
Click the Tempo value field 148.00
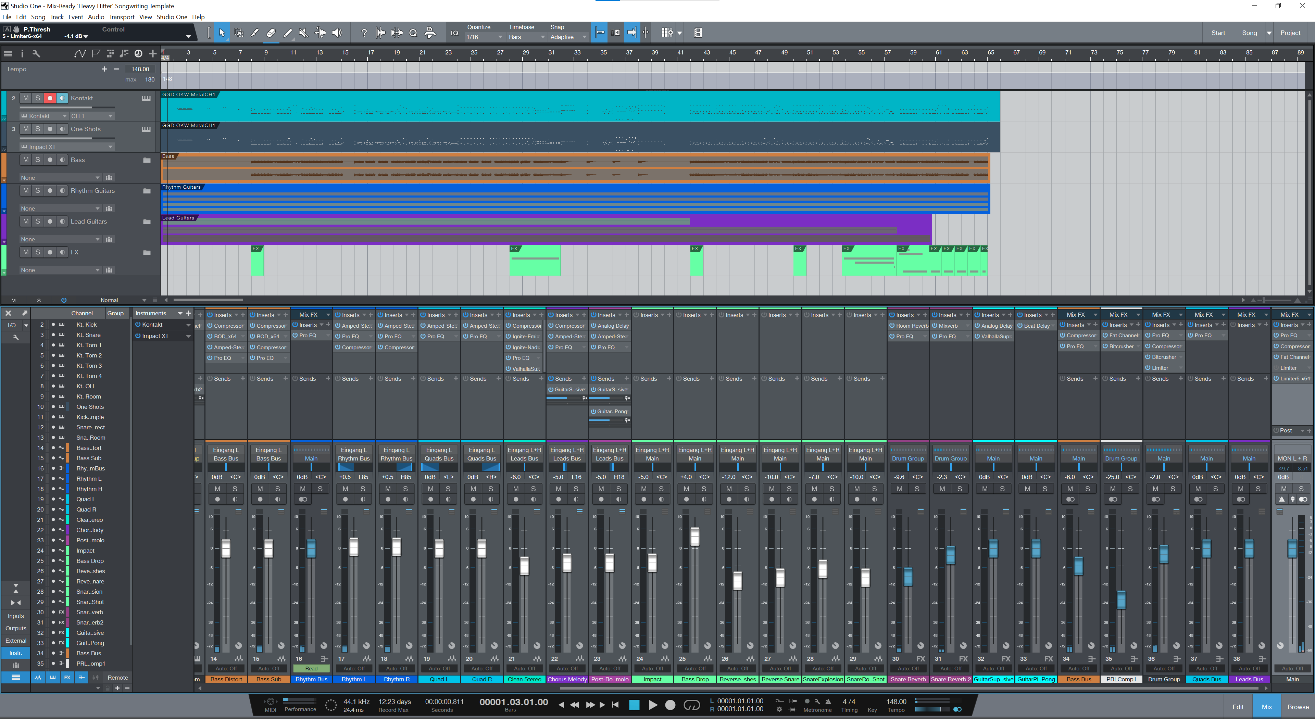click(x=140, y=69)
